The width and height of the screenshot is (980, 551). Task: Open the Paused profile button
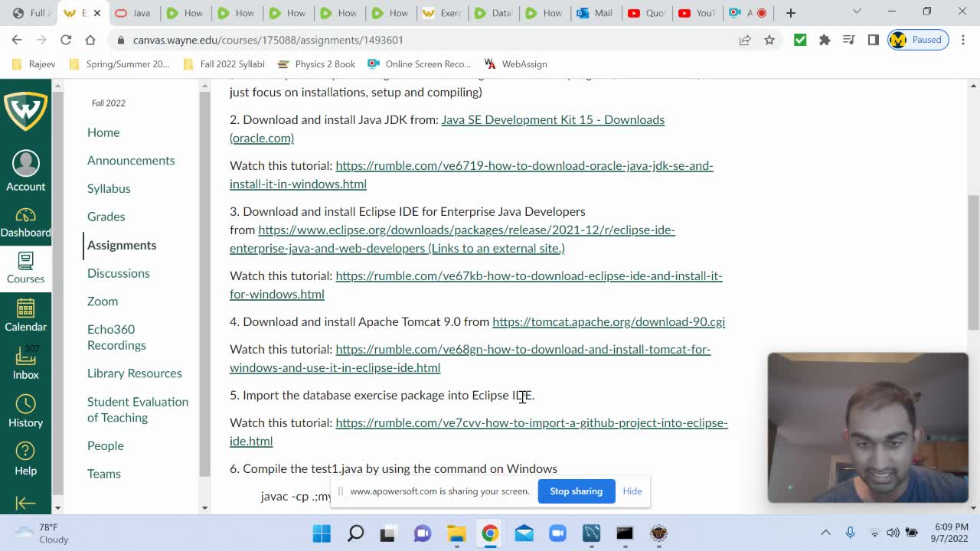[x=919, y=40]
